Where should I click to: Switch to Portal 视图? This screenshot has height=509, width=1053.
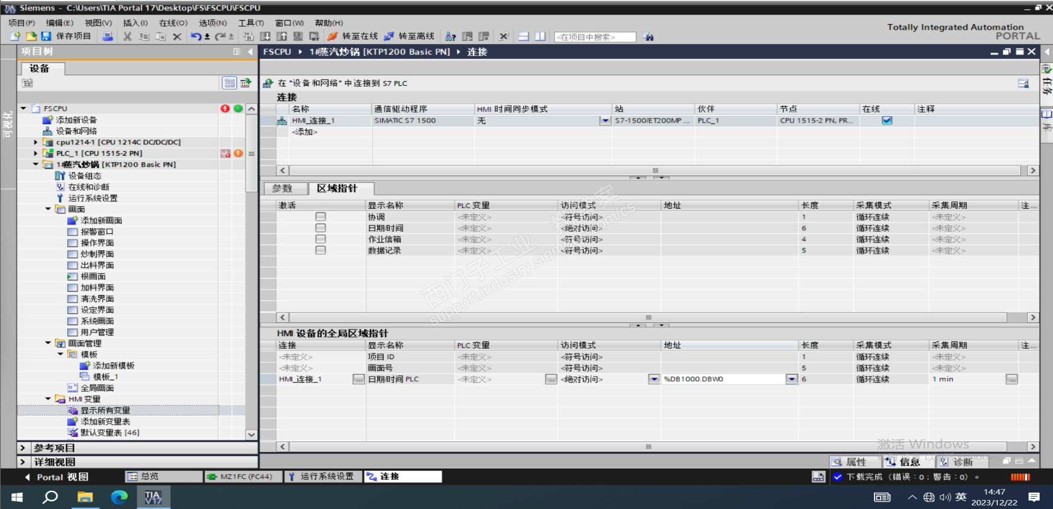click(56, 477)
